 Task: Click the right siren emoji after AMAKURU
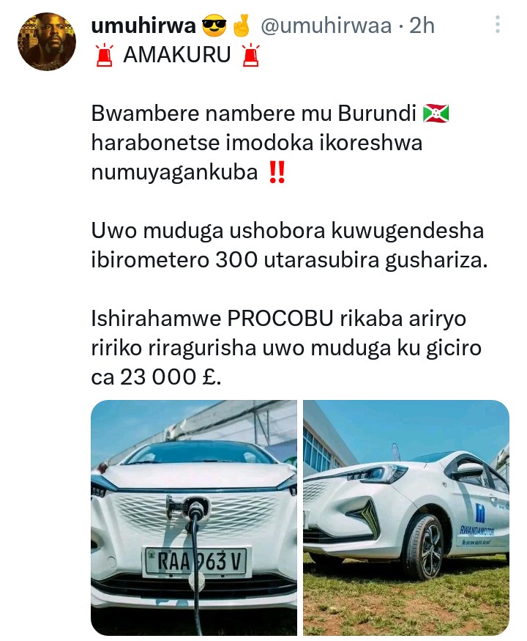tap(250, 55)
